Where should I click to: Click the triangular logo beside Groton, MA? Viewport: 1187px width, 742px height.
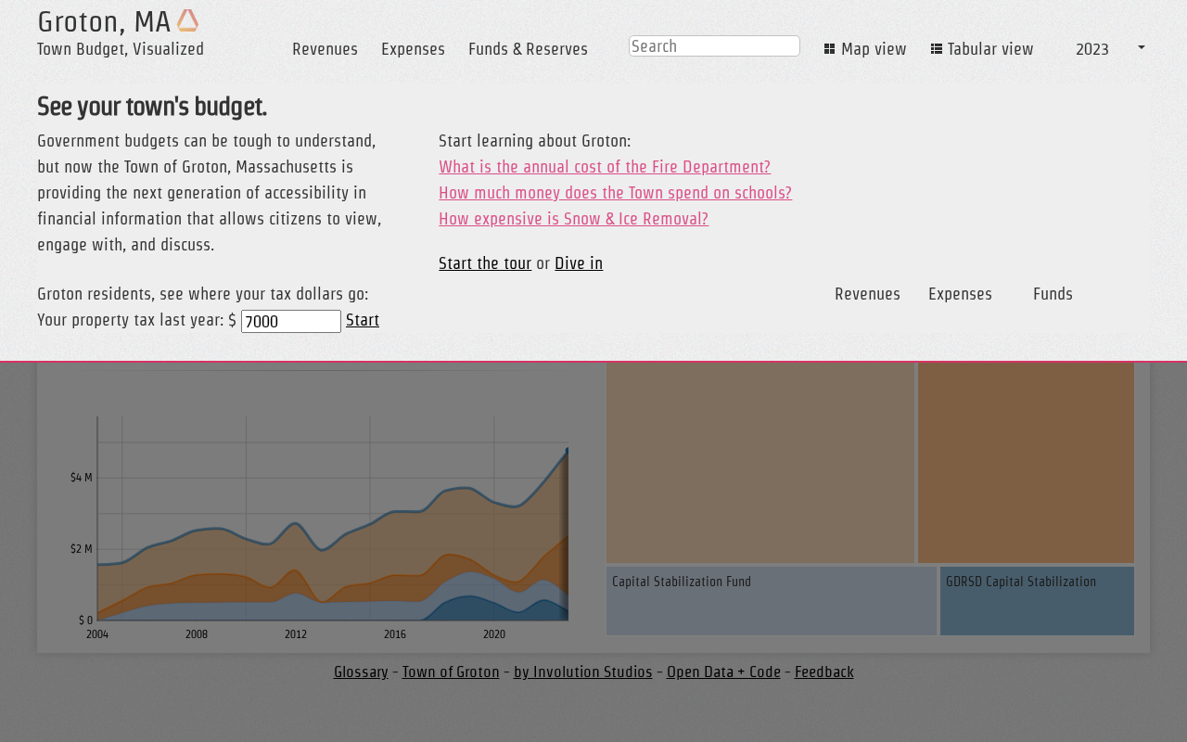coord(187,20)
